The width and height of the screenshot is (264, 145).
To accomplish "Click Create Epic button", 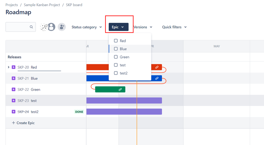I will [x=23, y=123].
